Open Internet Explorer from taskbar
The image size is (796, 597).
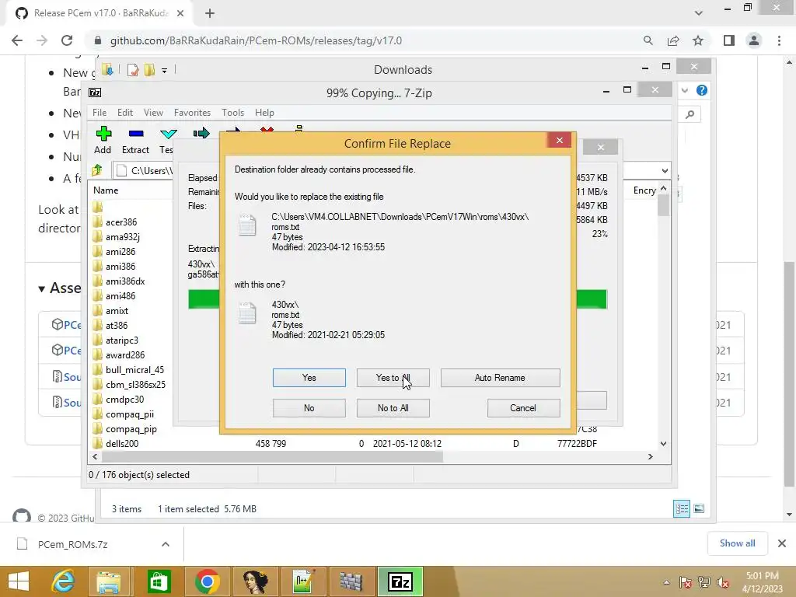63,581
